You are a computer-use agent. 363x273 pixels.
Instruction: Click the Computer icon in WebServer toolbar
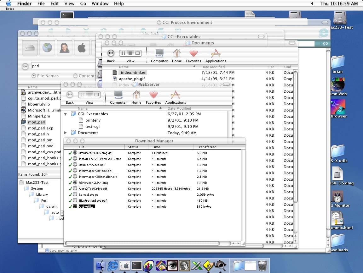[118, 95]
